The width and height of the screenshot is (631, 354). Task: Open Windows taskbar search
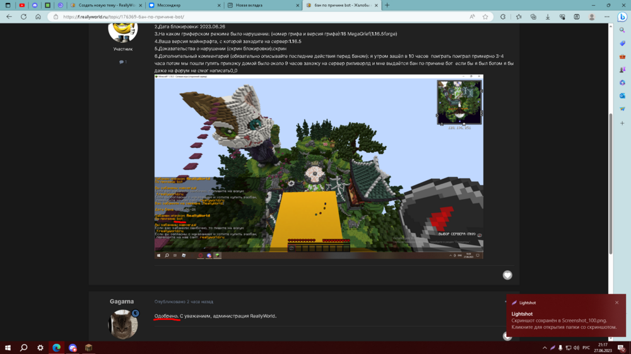[x=24, y=348]
